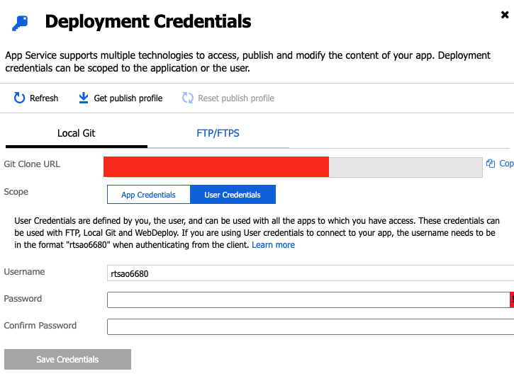Click the Reset publish profile arrows icon
This screenshot has height=376, width=514.
(x=188, y=98)
